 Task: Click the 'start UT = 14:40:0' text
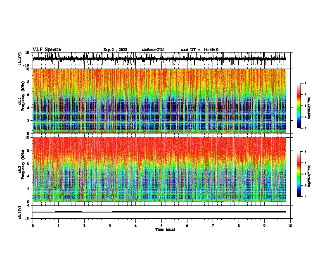tap(199, 50)
